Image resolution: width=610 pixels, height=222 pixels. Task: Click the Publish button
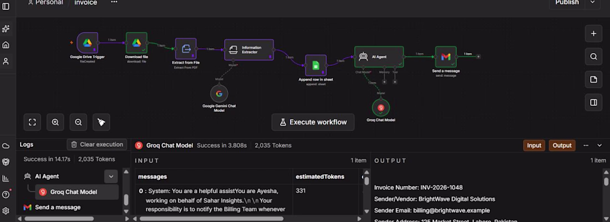tap(567, 3)
